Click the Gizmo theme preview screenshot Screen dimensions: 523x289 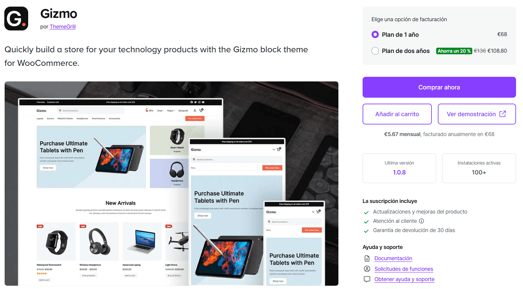[x=171, y=183]
